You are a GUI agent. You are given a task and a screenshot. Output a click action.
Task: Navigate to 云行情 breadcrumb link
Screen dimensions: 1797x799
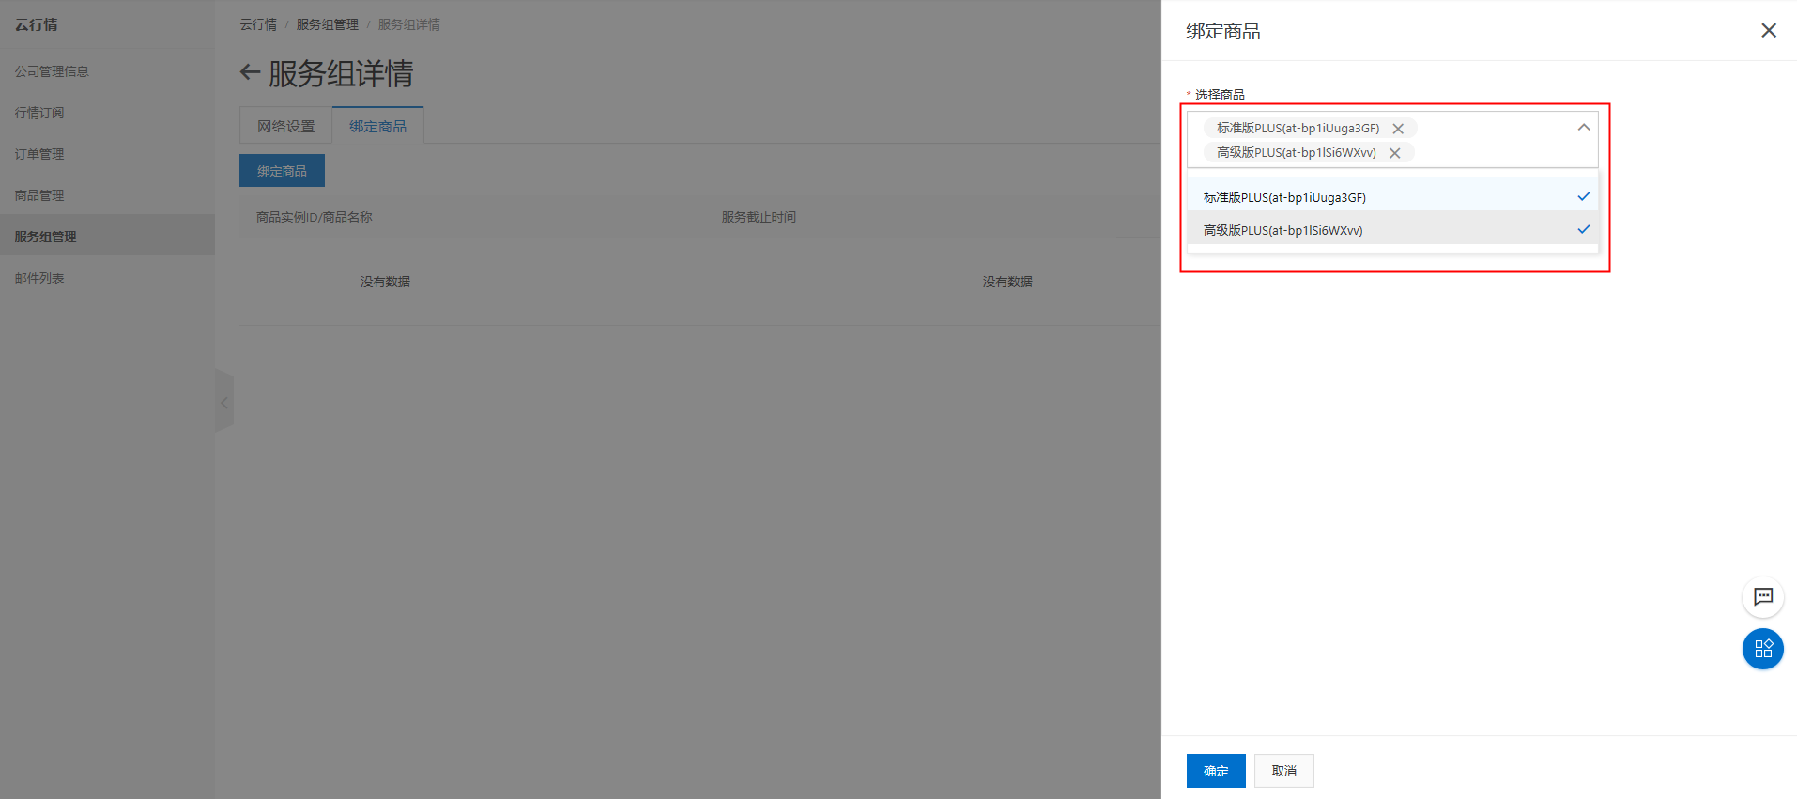[258, 24]
